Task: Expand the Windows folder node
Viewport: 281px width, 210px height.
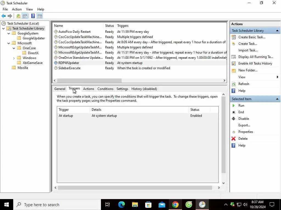Action: [14, 58]
